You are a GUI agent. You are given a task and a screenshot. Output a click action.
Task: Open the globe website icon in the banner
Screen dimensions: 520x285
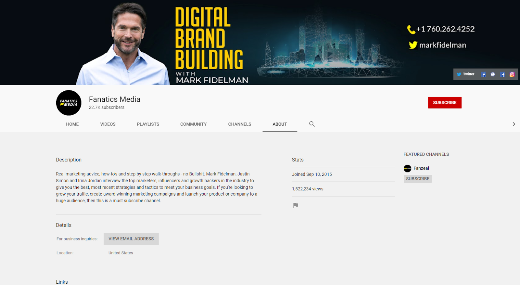[x=493, y=75]
